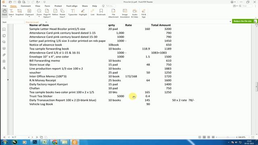Adjust the zoom slider handle

228,137
